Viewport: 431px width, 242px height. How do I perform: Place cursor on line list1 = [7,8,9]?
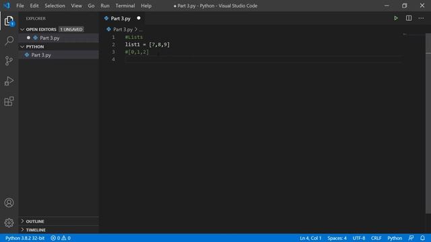pos(147,44)
